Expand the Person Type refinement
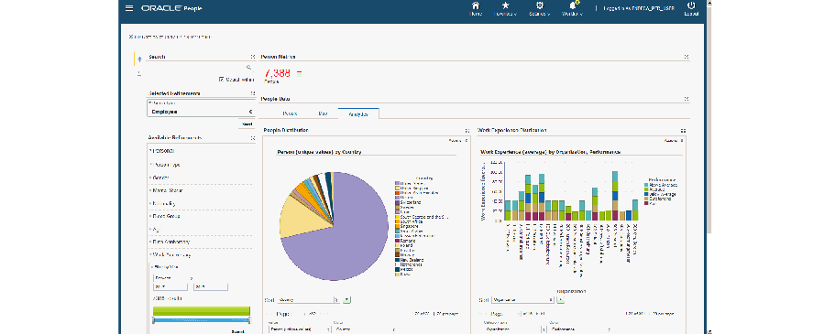Viewport: 813px width, 334px height. tap(165, 165)
